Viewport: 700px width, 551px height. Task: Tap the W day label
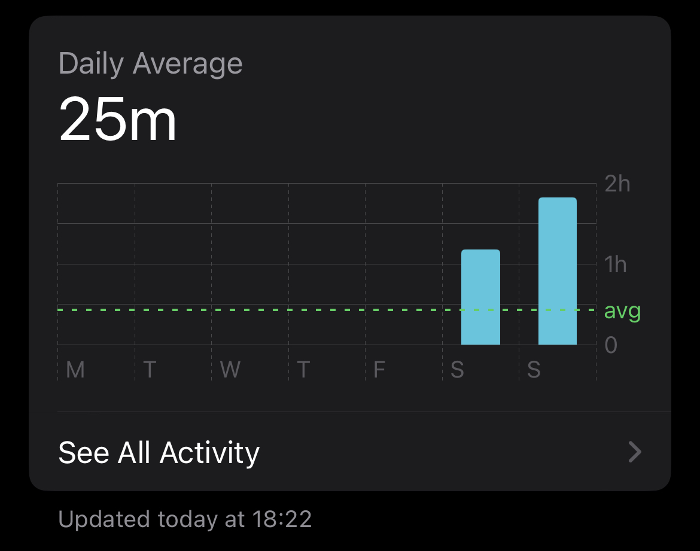pyautogui.click(x=230, y=369)
